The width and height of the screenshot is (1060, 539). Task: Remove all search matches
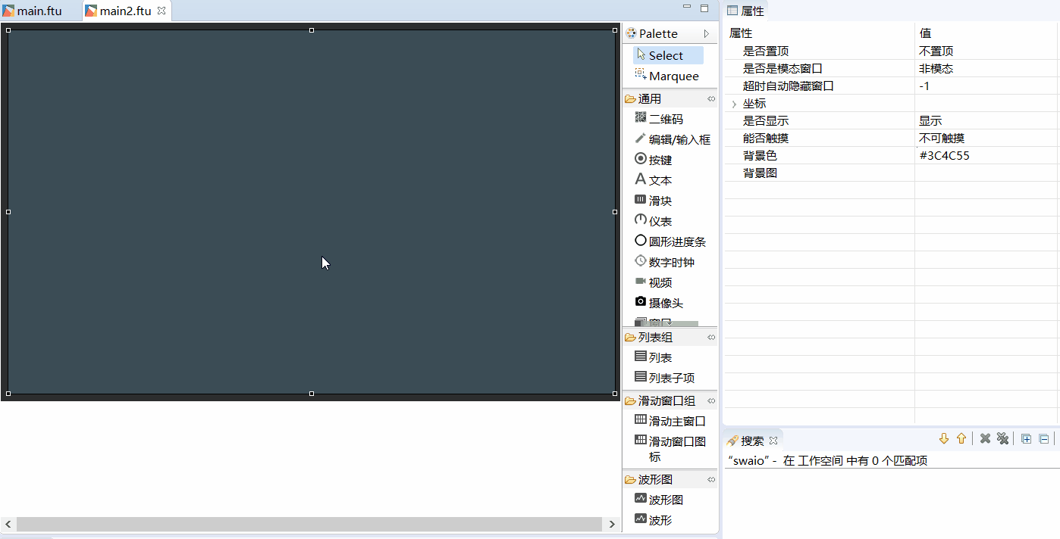(x=1002, y=439)
